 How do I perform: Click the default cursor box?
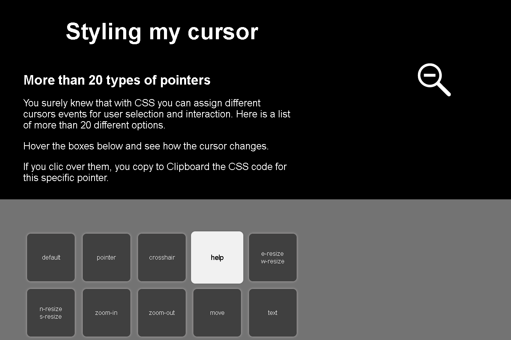[51, 257]
